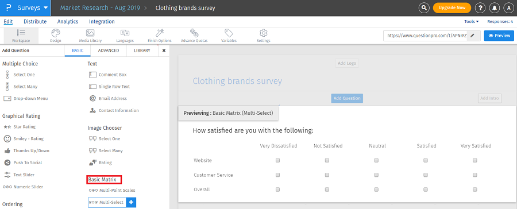
Task: Switch to the Analytics tab
Action: click(68, 21)
